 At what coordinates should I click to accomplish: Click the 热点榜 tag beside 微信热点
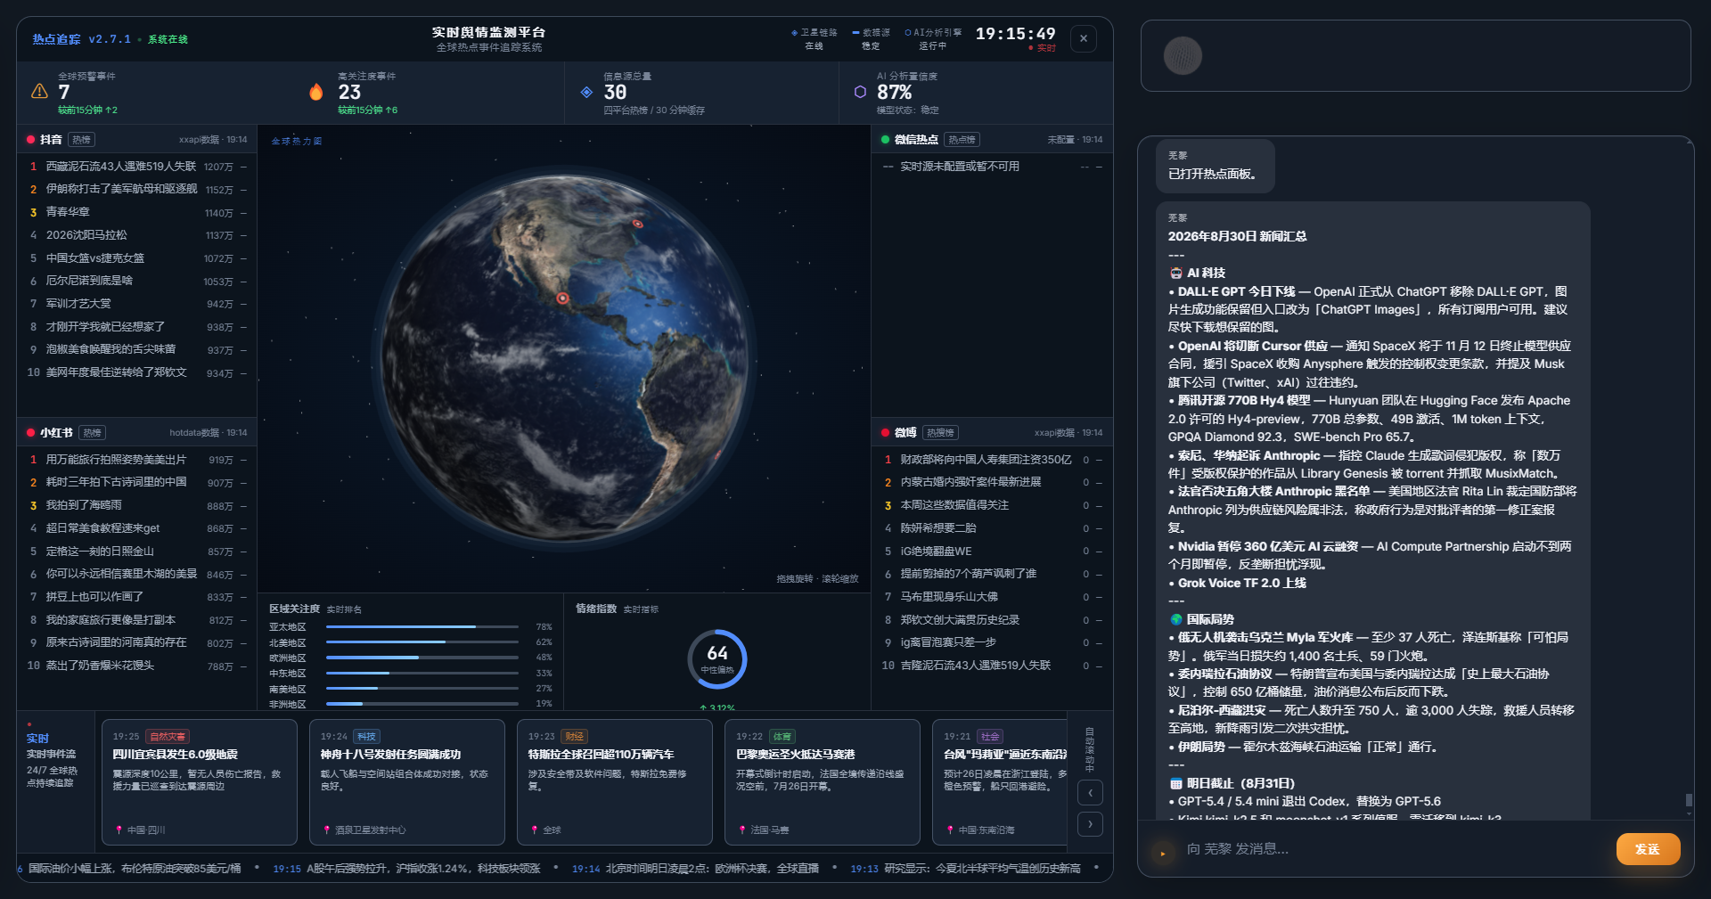[962, 140]
